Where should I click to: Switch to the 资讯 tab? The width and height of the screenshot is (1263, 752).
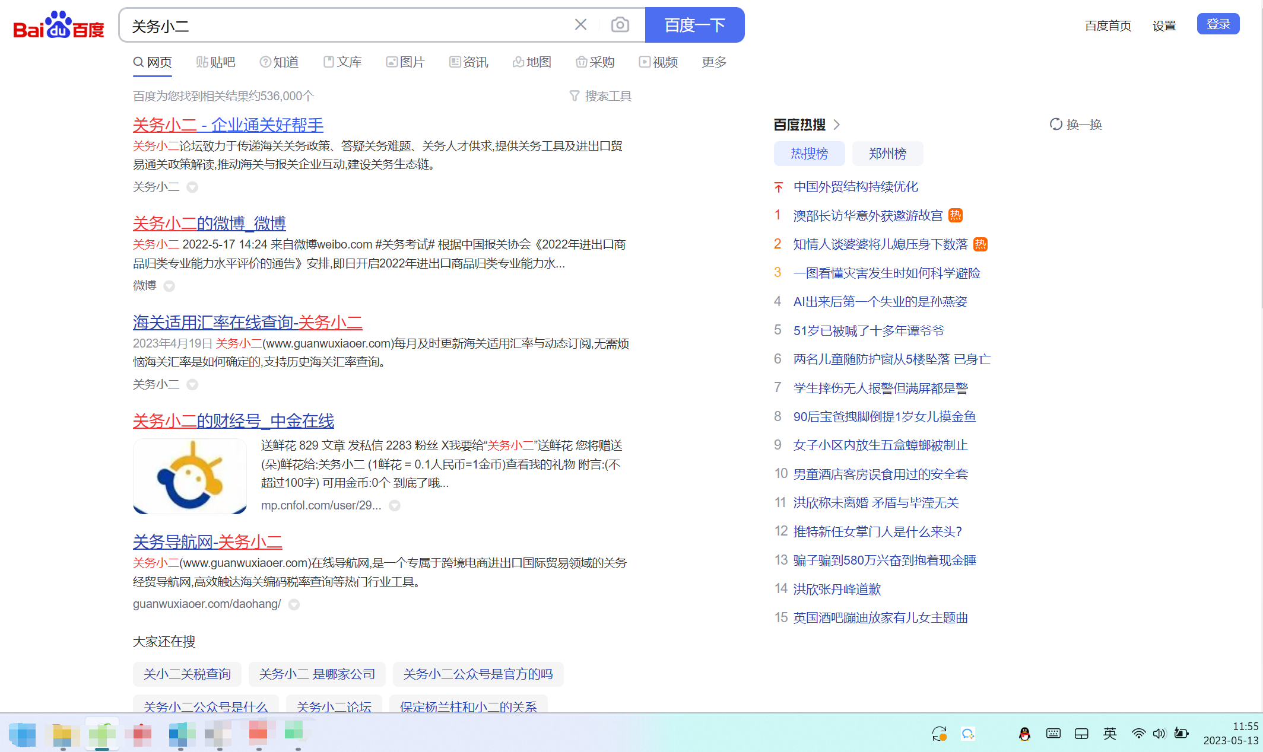coord(469,62)
